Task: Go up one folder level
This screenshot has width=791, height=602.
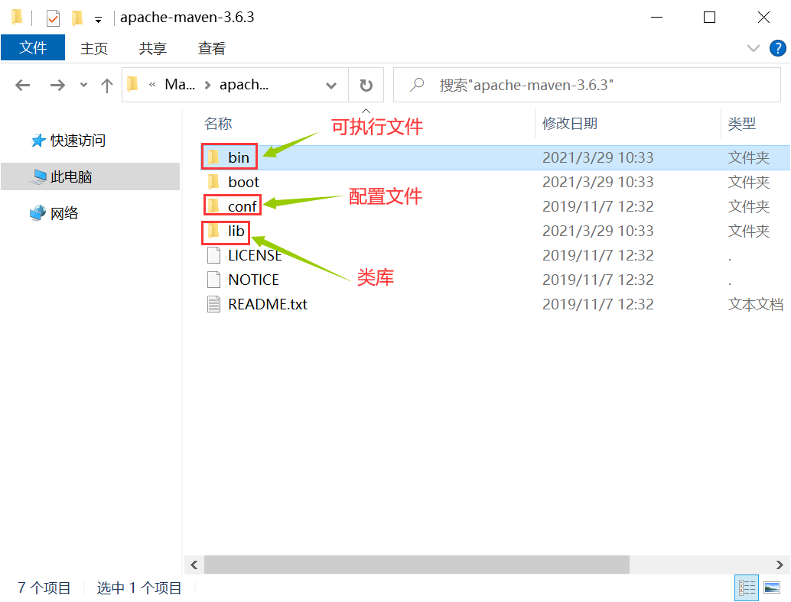Action: [106, 85]
